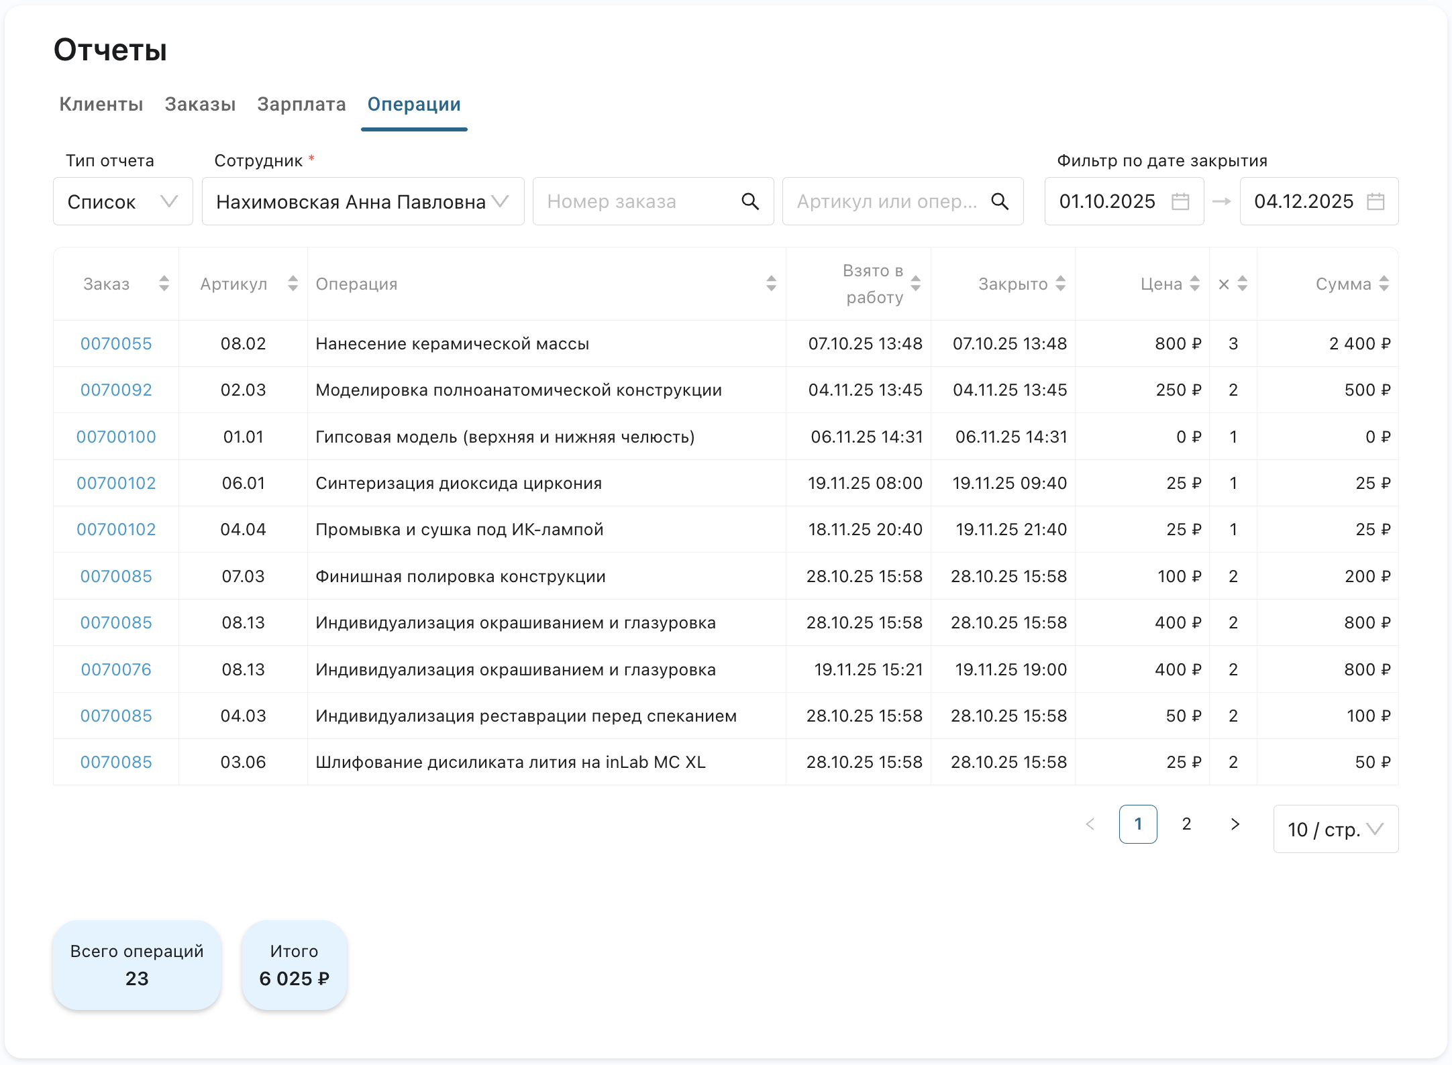
Task: Sort the table by Сумма column
Action: (x=1384, y=284)
